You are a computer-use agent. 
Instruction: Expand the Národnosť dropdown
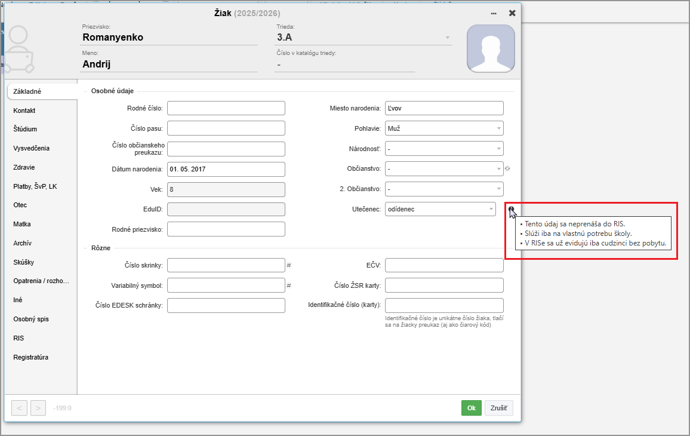tap(444, 149)
